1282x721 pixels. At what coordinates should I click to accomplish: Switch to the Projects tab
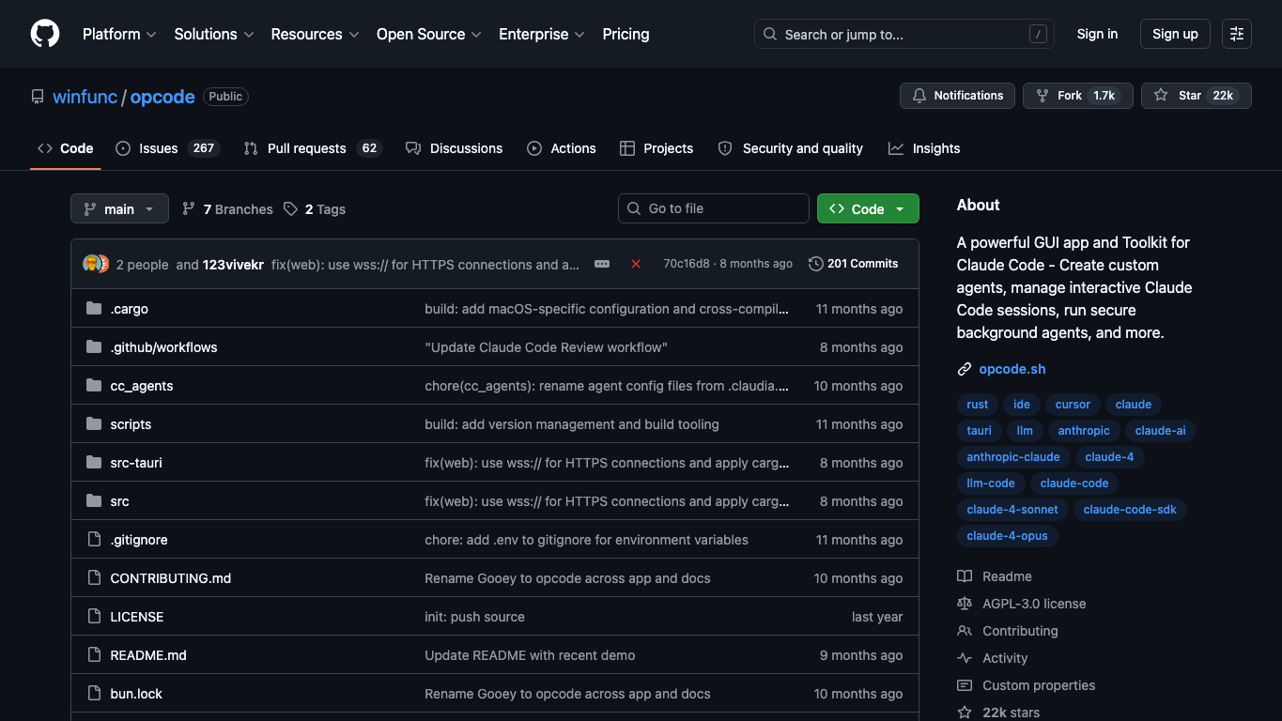pyautogui.click(x=656, y=148)
